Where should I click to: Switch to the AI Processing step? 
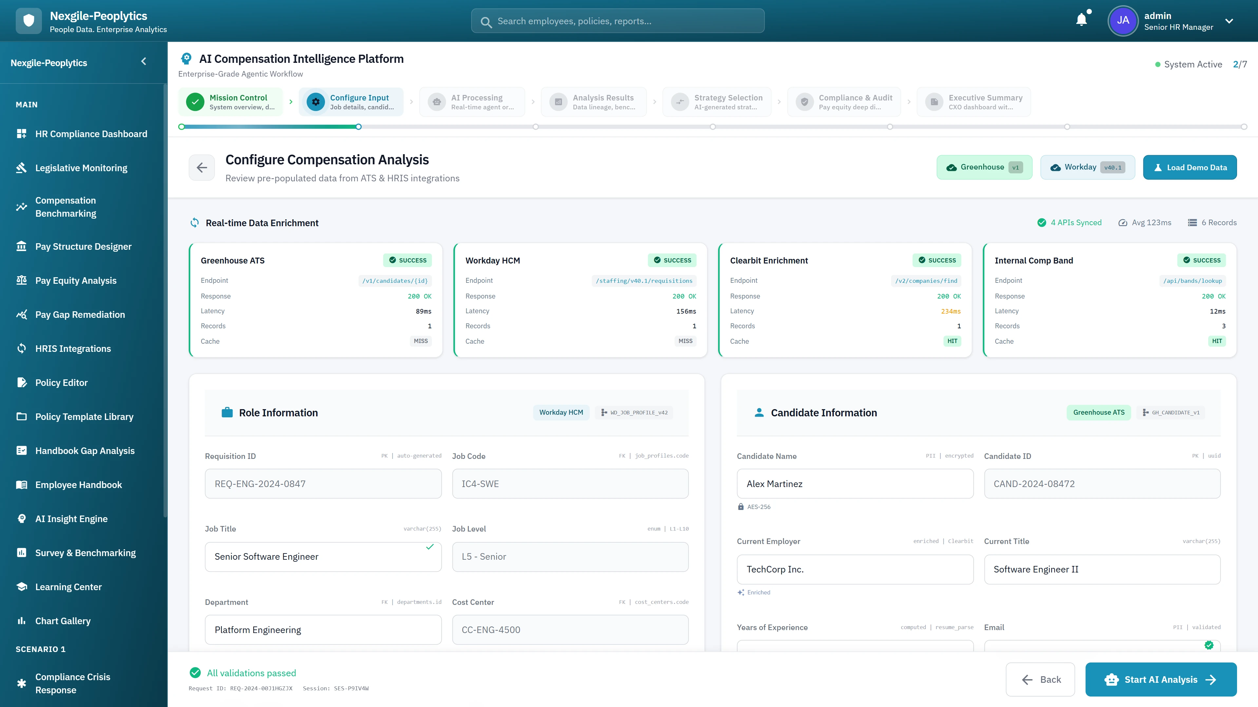[472, 101]
